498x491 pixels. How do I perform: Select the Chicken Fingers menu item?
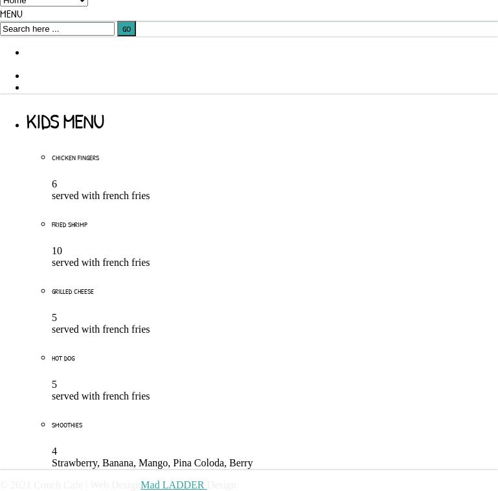coord(75,158)
